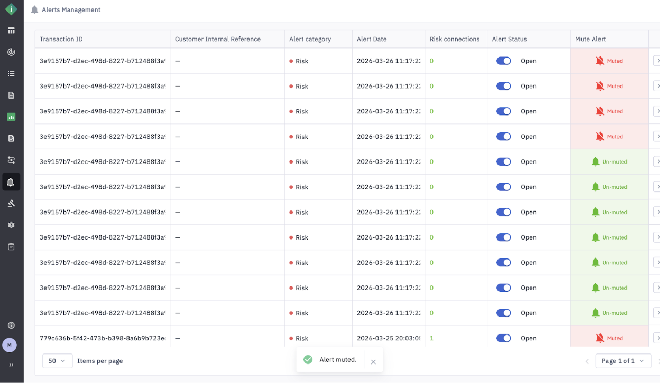The height and width of the screenshot is (383, 664).
Task: Open settings gear icon in sidebar
Action: (x=11, y=225)
